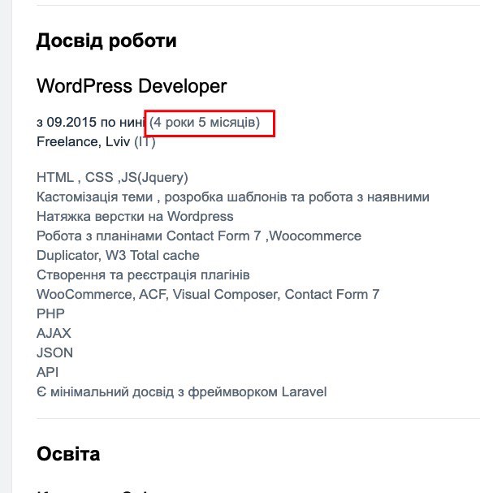Click the Laravel framework experience line

(182, 392)
